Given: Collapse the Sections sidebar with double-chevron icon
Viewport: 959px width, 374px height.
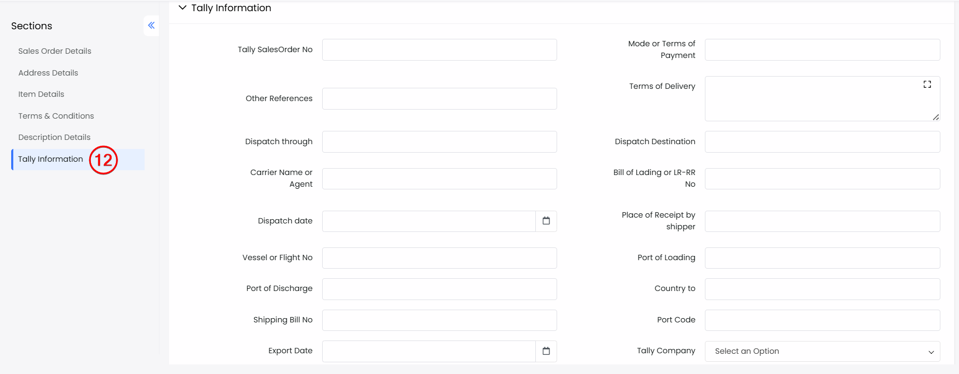Looking at the screenshot, I should click(x=152, y=26).
